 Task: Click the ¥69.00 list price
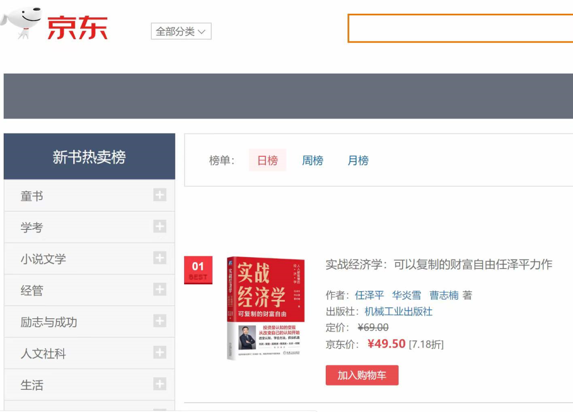373,327
